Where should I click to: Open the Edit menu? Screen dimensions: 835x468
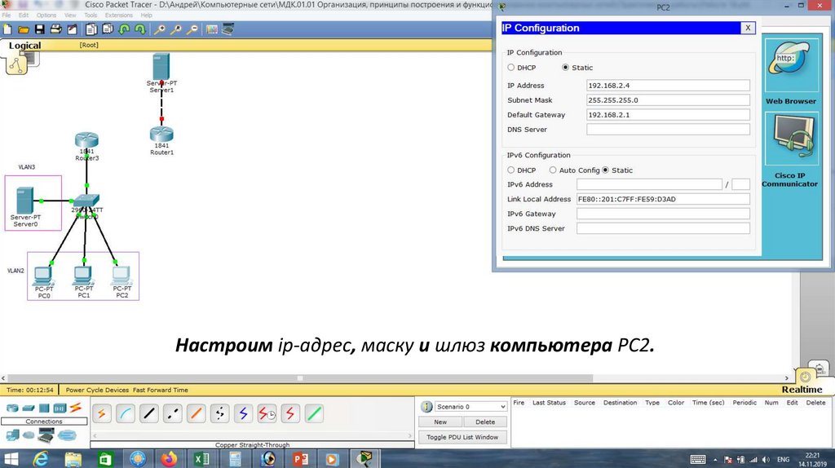[24, 15]
